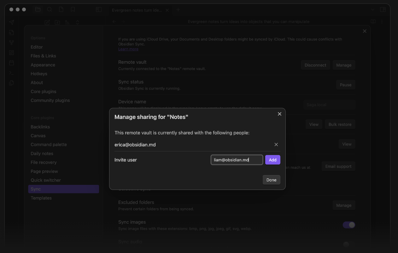Open the quick switcher paper plane icon
The width and height of the screenshot is (398, 253).
[x=11, y=22]
